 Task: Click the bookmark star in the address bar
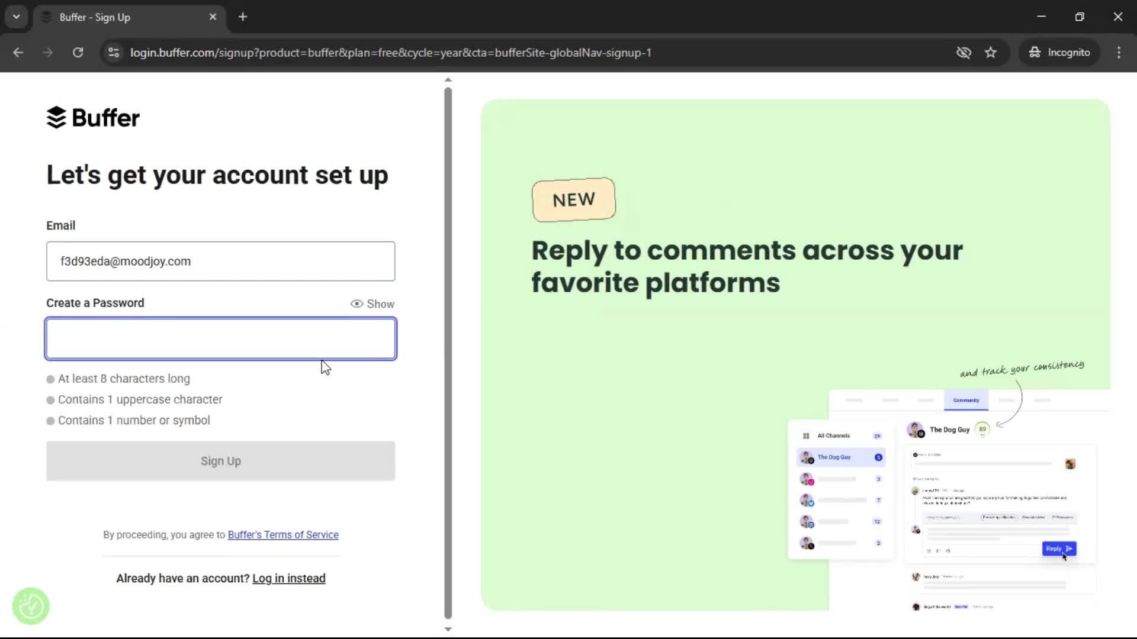click(991, 52)
